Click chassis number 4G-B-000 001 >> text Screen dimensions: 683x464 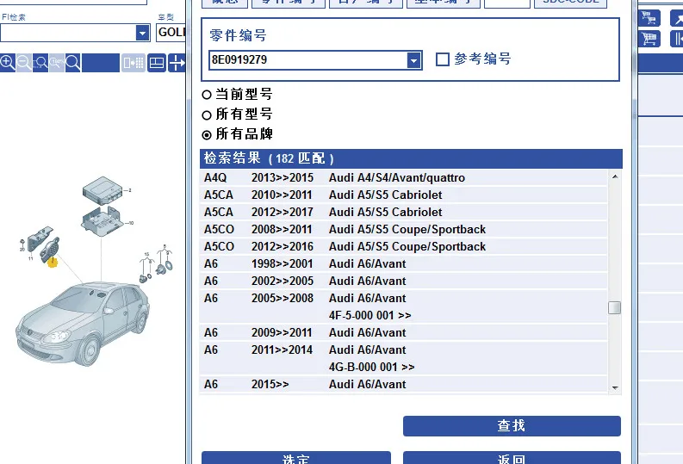(371, 367)
